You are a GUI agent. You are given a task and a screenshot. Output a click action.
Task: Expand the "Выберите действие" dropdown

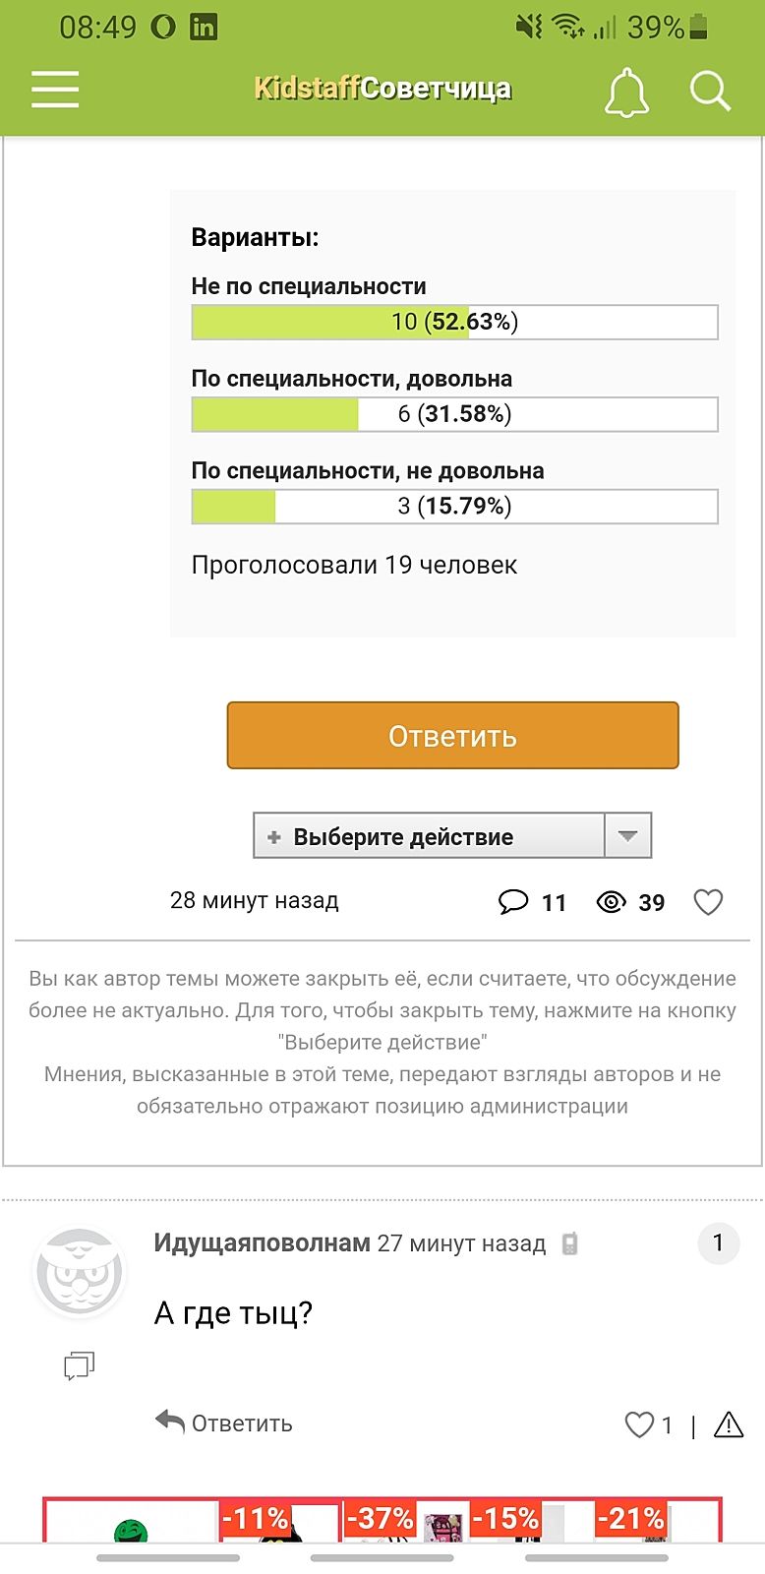pyautogui.click(x=429, y=836)
